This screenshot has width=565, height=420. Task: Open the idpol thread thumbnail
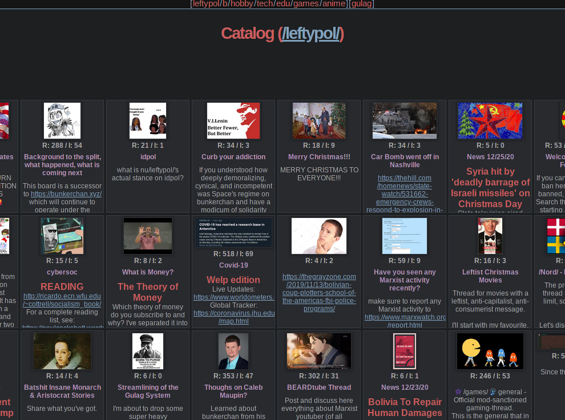[147, 120]
